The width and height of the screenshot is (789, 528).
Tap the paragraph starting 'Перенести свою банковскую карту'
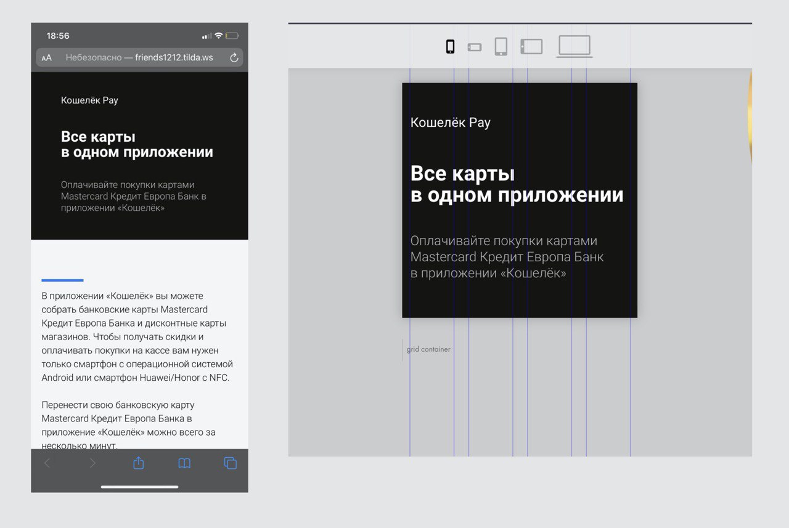(128, 425)
